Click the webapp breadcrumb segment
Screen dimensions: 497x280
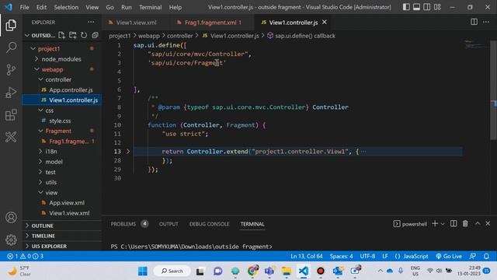[149, 36]
